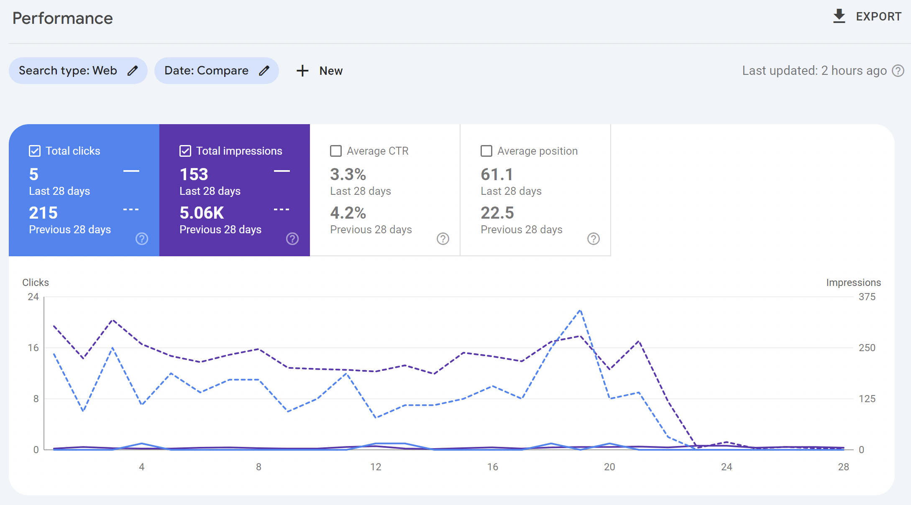Click pencil icon in Date Compare chip

click(x=264, y=71)
